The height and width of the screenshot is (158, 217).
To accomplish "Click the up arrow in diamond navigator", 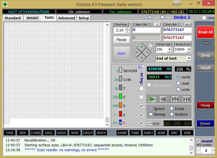I will click(x=142, y=47).
